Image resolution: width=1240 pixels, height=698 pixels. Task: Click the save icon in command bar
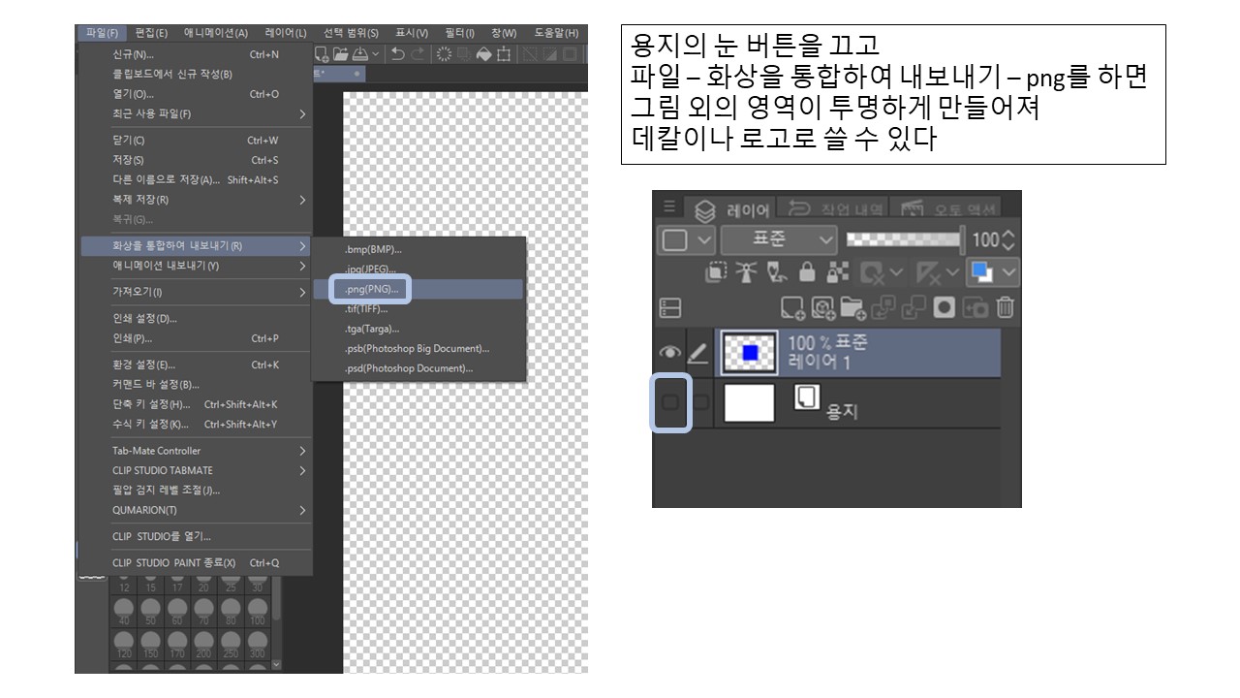360,54
